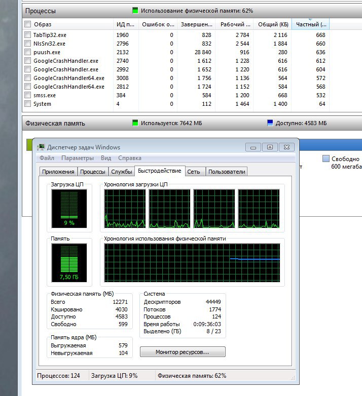The height and width of the screenshot is (396, 362).
Task: Sort by the Рабочий ... column header
Action: (234, 24)
